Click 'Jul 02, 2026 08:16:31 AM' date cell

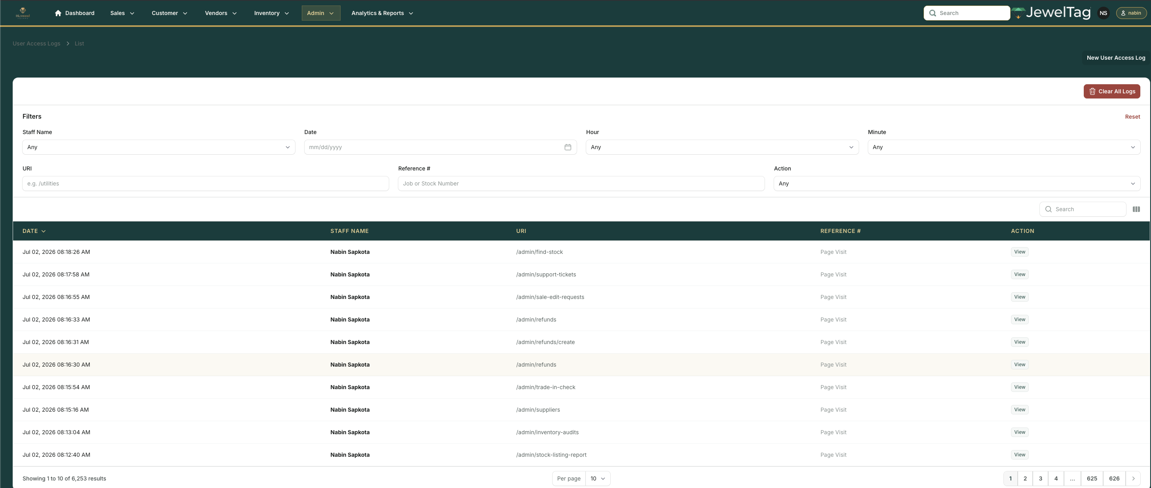pos(55,342)
